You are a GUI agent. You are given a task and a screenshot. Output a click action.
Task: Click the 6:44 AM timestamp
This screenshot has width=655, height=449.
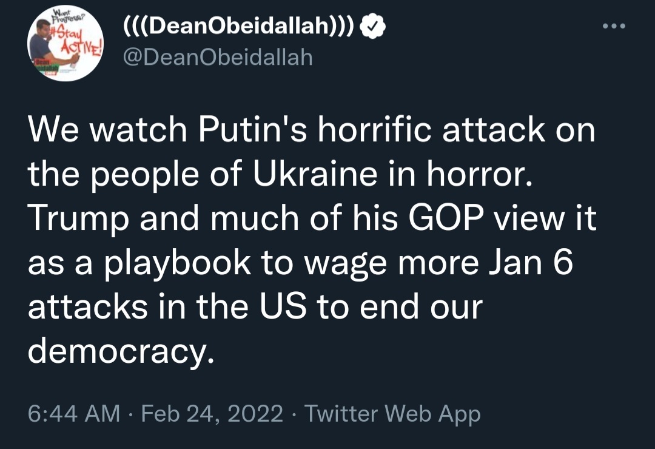coord(74,414)
